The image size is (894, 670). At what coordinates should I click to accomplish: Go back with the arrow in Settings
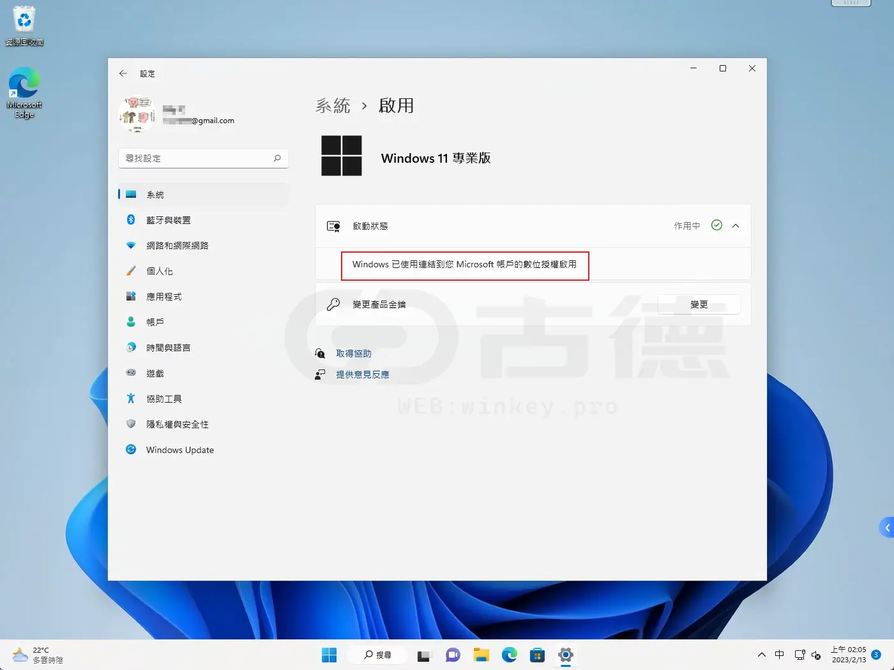[x=123, y=73]
